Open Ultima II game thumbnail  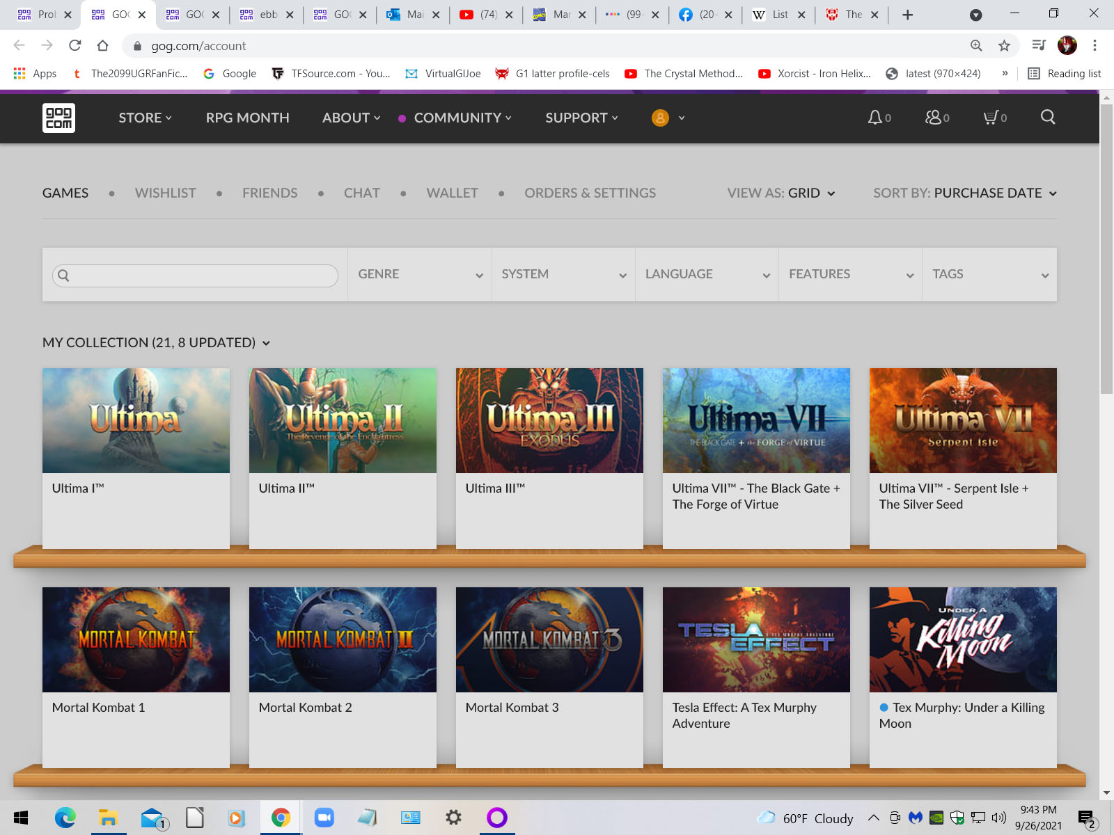[x=343, y=420]
